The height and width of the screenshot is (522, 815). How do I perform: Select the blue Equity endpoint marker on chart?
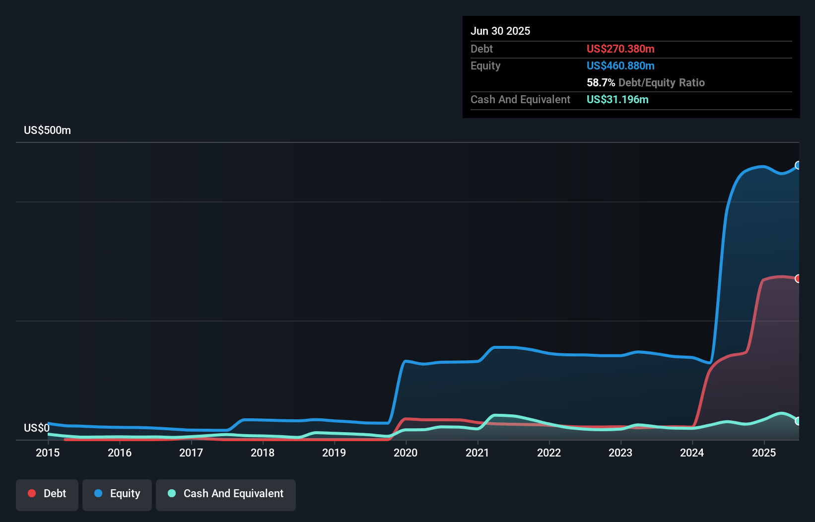click(798, 166)
